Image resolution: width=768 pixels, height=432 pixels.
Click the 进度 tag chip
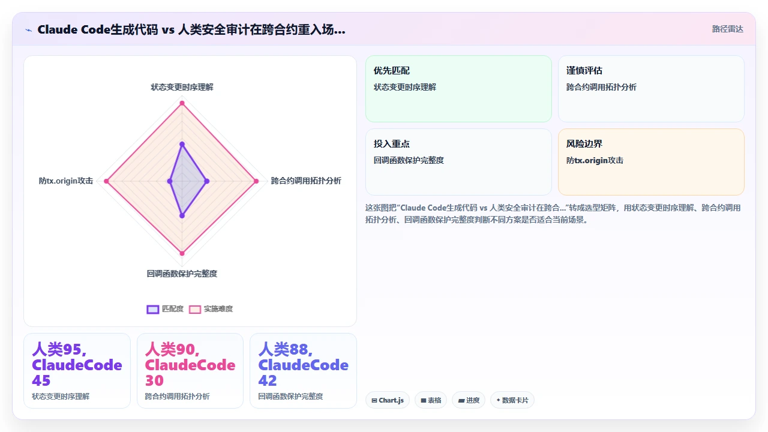click(469, 400)
